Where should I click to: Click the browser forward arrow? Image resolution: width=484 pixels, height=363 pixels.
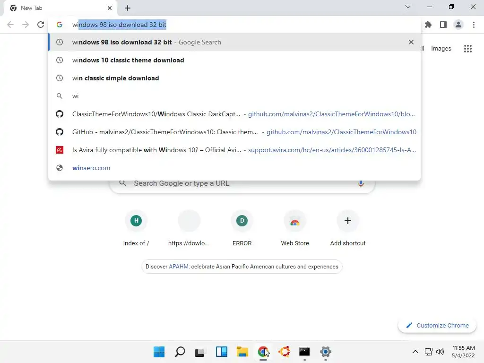click(26, 25)
